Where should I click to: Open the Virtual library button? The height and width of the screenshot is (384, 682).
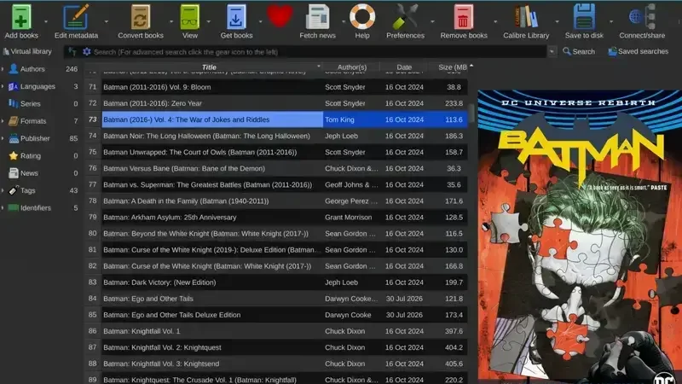point(27,51)
